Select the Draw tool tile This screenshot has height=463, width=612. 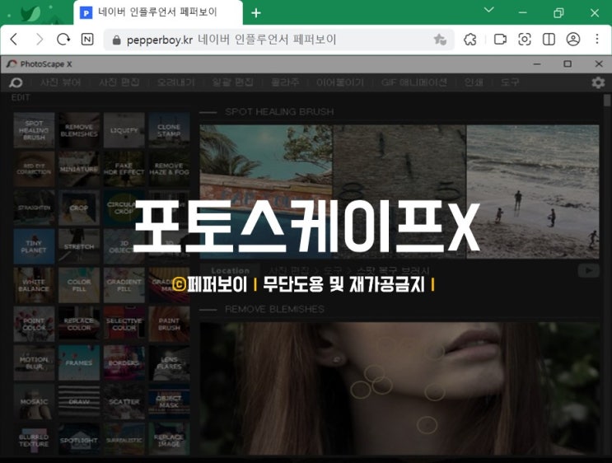[x=79, y=401]
